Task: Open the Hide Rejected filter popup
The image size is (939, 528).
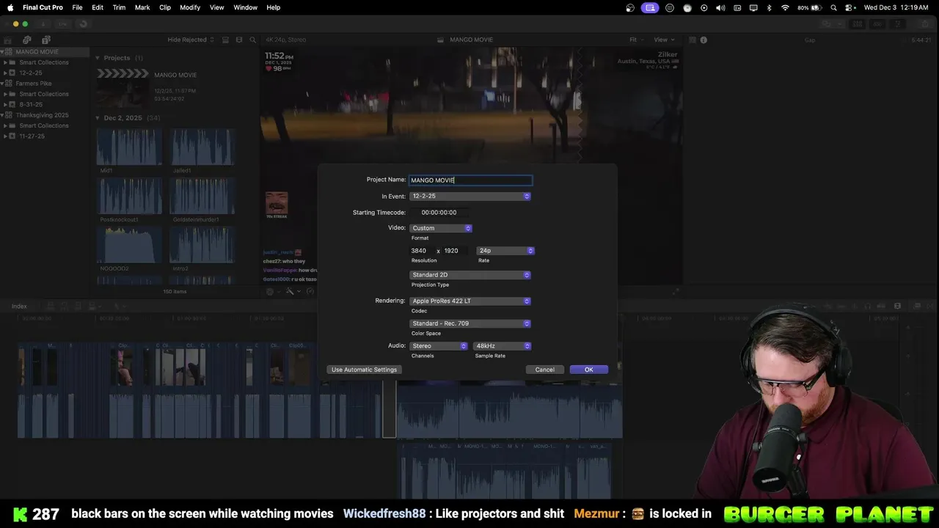Action: click(191, 40)
